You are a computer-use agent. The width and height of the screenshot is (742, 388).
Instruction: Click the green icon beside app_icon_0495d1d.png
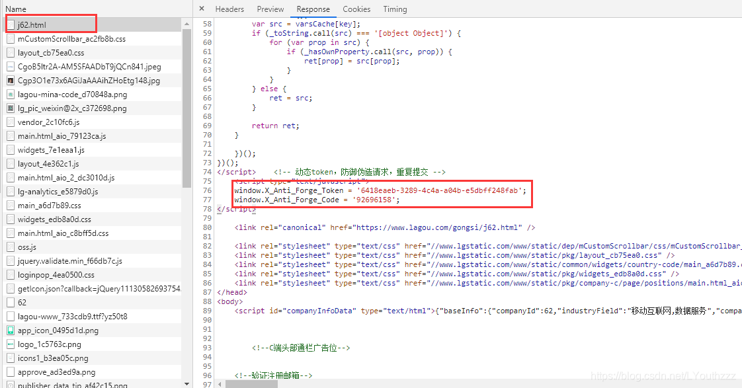click(x=11, y=330)
